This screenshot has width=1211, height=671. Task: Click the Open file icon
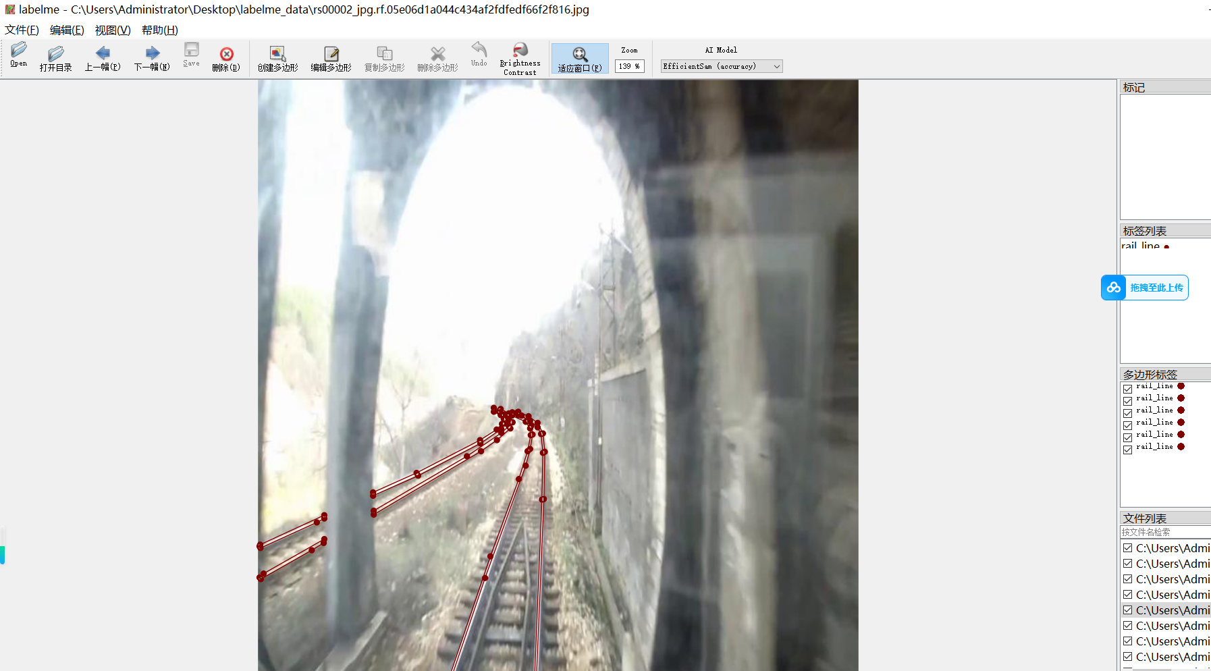click(x=19, y=55)
